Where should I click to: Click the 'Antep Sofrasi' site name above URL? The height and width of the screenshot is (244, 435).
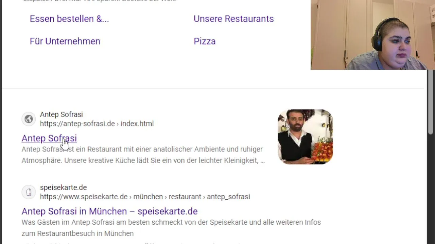61,115
